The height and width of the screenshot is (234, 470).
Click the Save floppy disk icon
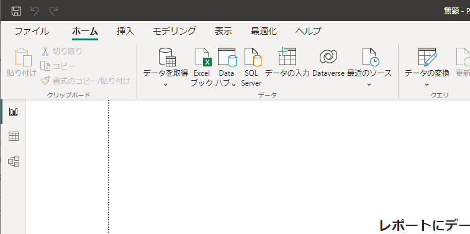coord(16,11)
